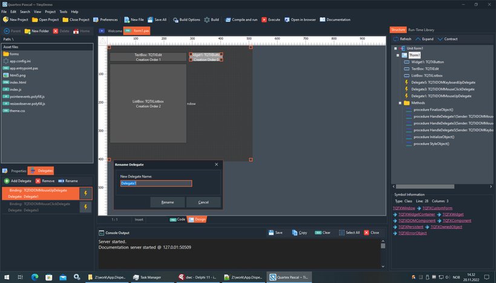The height and width of the screenshot is (283, 496).
Task: Click Open in browser
Action: tap(300, 19)
